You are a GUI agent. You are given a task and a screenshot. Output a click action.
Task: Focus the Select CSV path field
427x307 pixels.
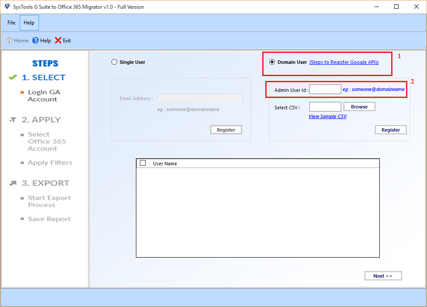point(326,107)
